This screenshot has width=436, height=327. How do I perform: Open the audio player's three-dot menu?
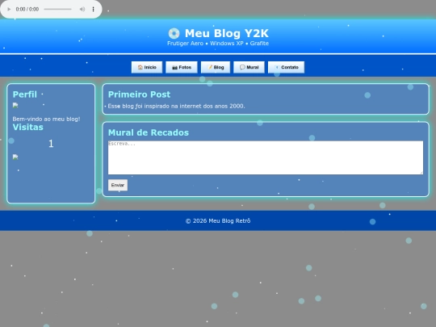pyautogui.click(x=94, y=9)
